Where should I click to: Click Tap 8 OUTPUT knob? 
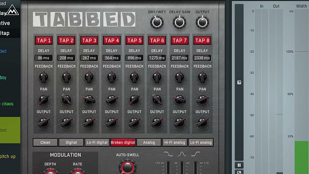202,122
